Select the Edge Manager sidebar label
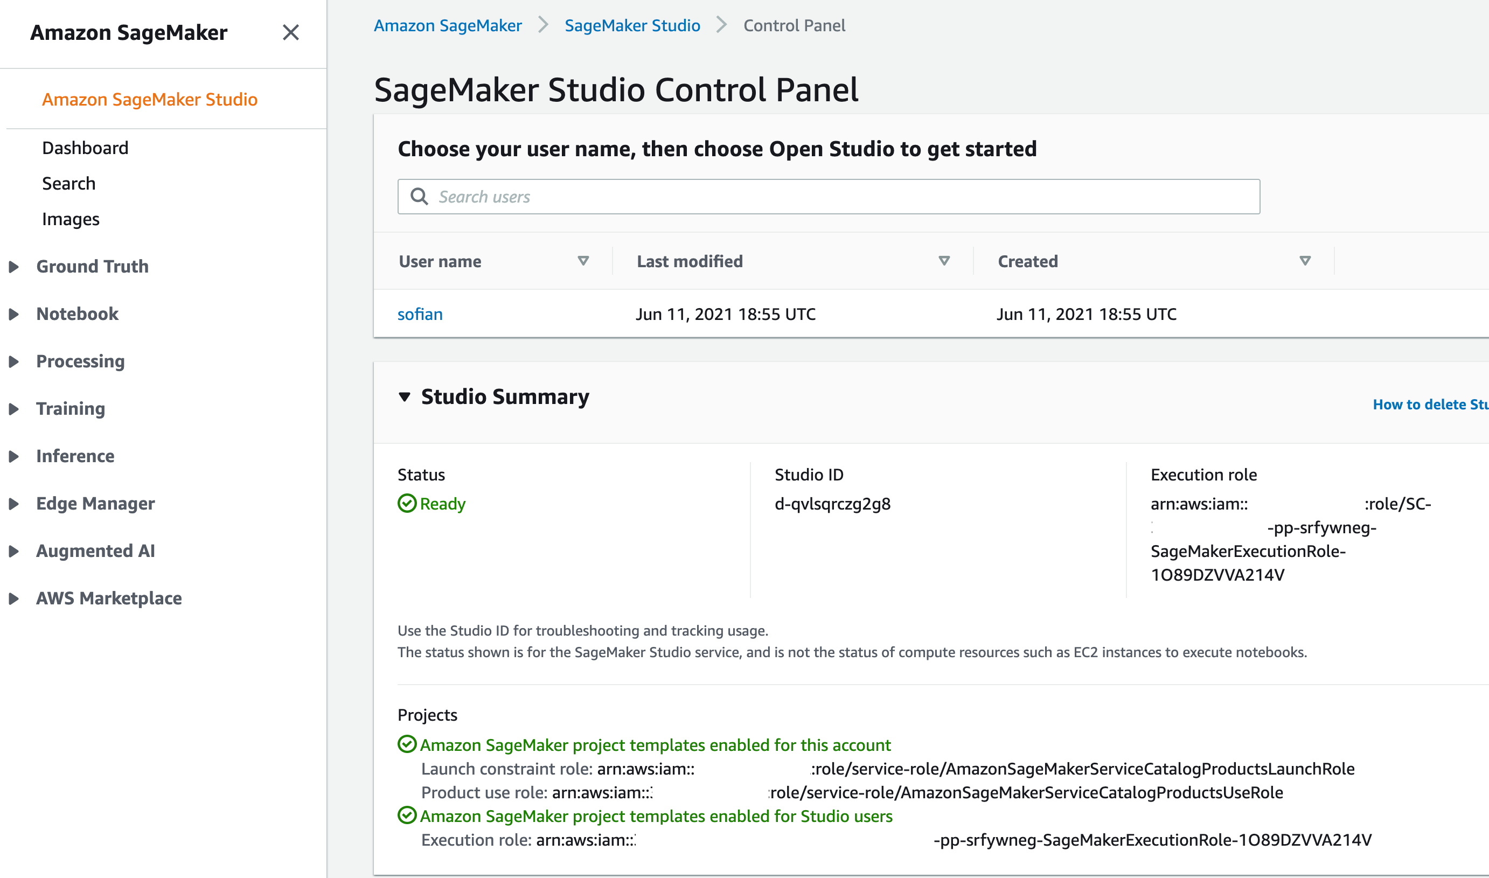The width and height of the screenshot is (1489, 878). pyautogui.click(x=95, y=504)
